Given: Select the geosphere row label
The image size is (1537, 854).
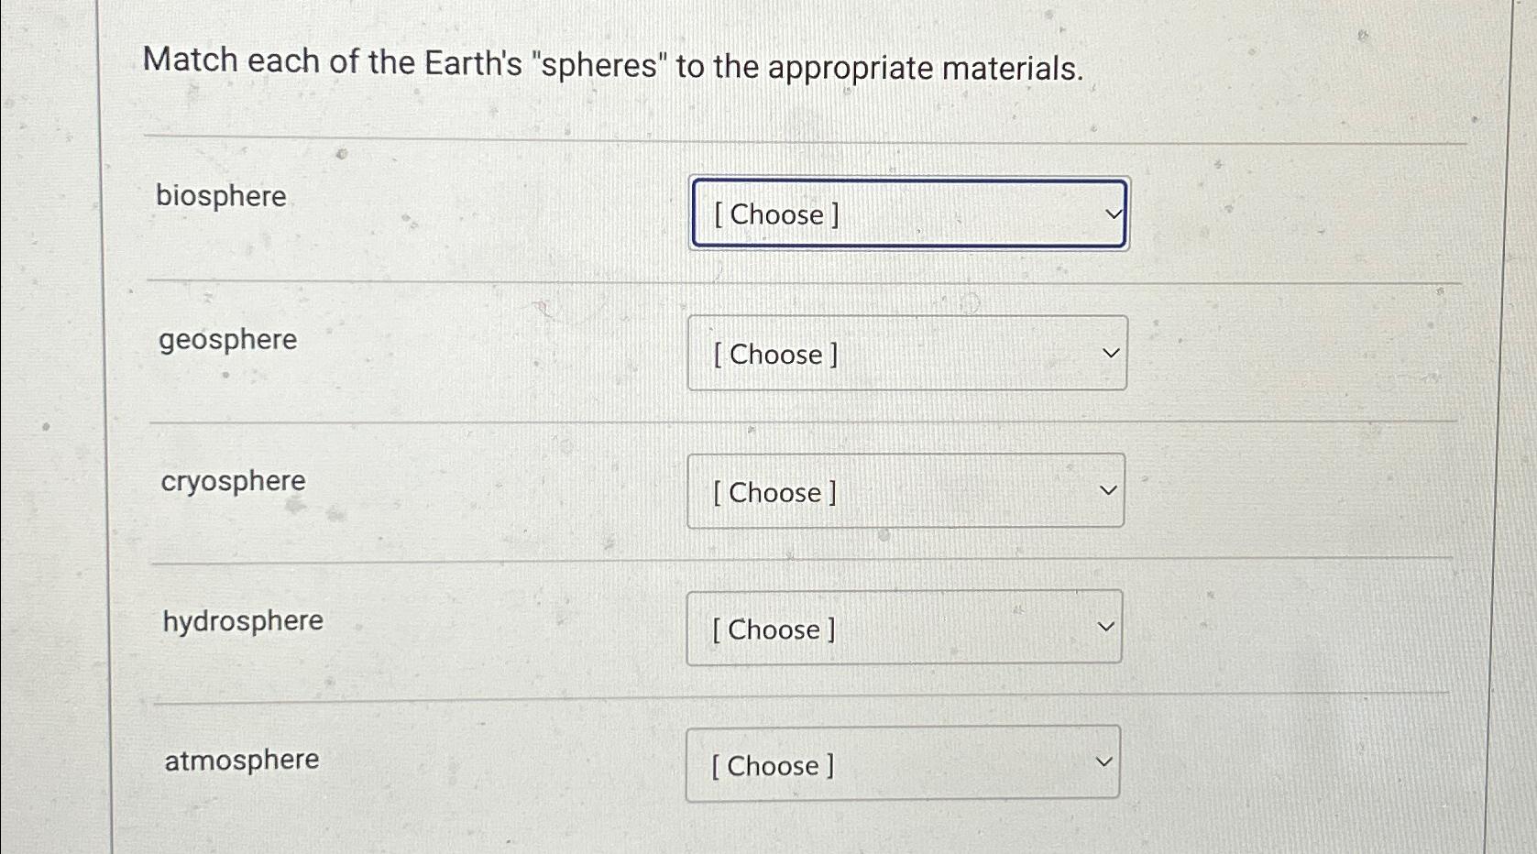Looking at the screenshot, I should pyautogui.click(x=227, y=340).
